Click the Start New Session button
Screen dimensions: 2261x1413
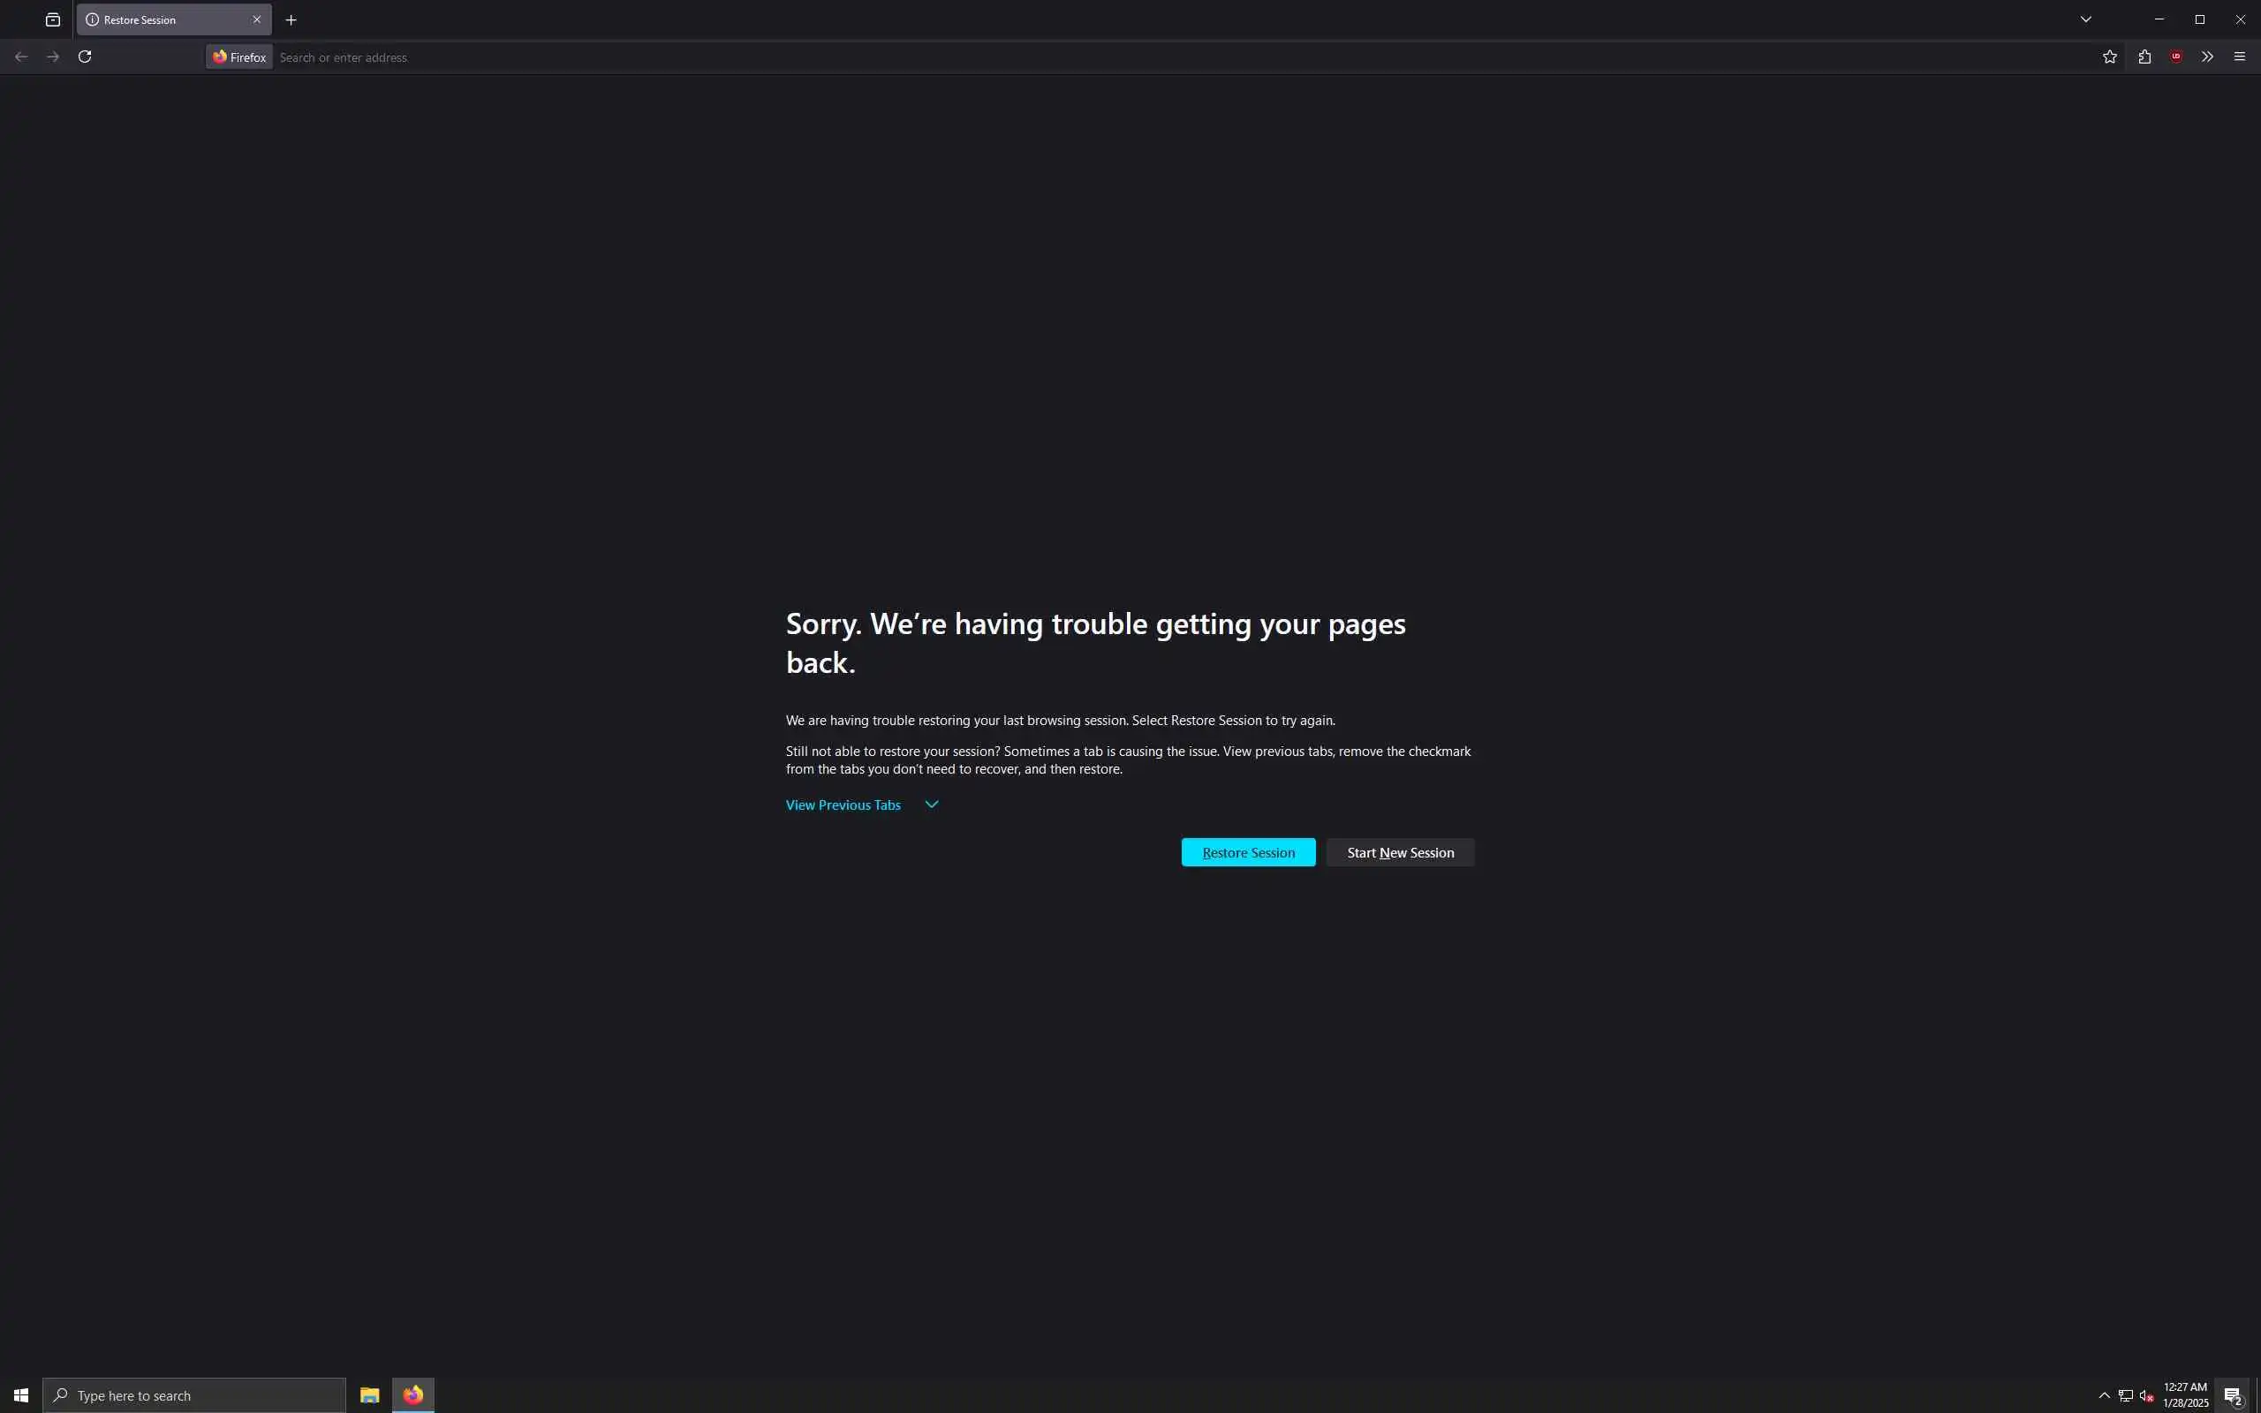[x=1400, y=852]
